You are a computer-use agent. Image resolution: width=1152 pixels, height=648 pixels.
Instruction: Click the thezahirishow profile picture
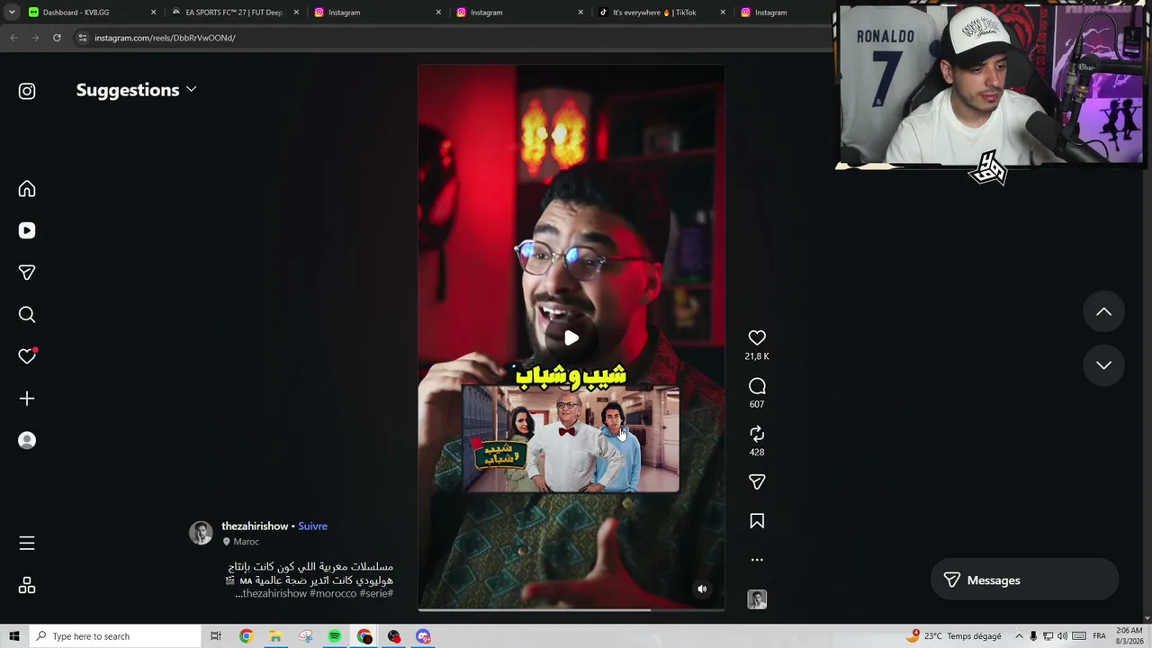[201, 533]
